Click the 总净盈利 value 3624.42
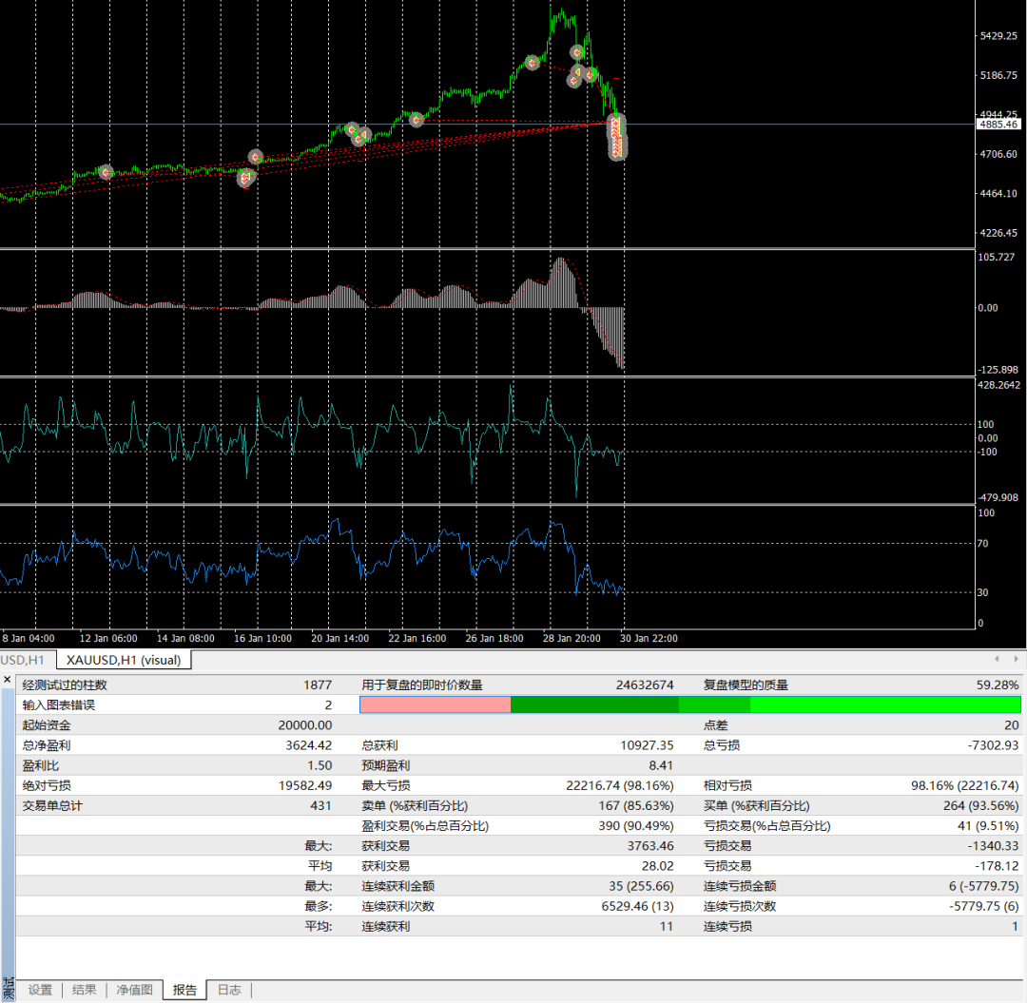This screenshot has height=1003, width=1027. click(x=308, y=745)
